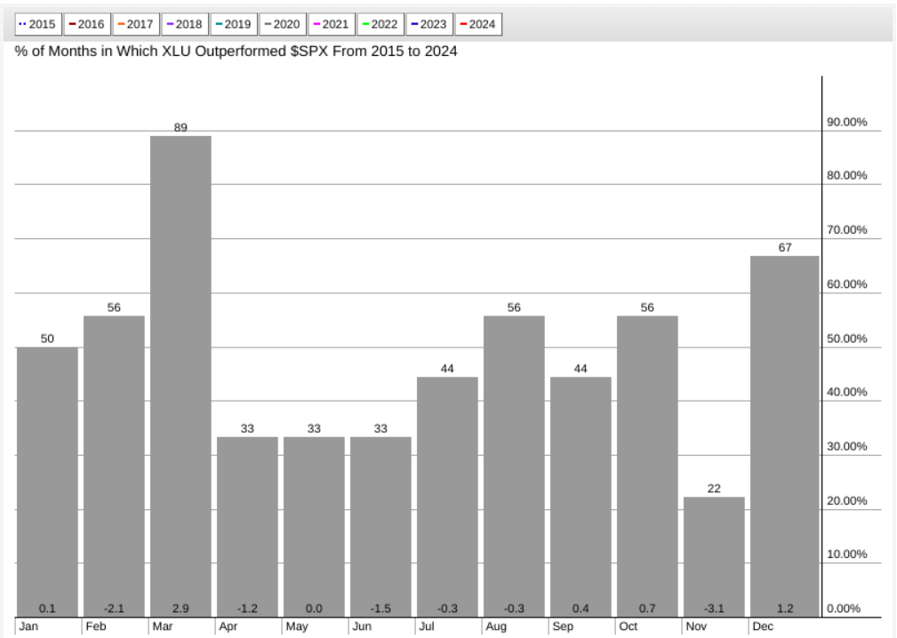
Task: Click the July bar labeled 44
Action: pos(447,497)
